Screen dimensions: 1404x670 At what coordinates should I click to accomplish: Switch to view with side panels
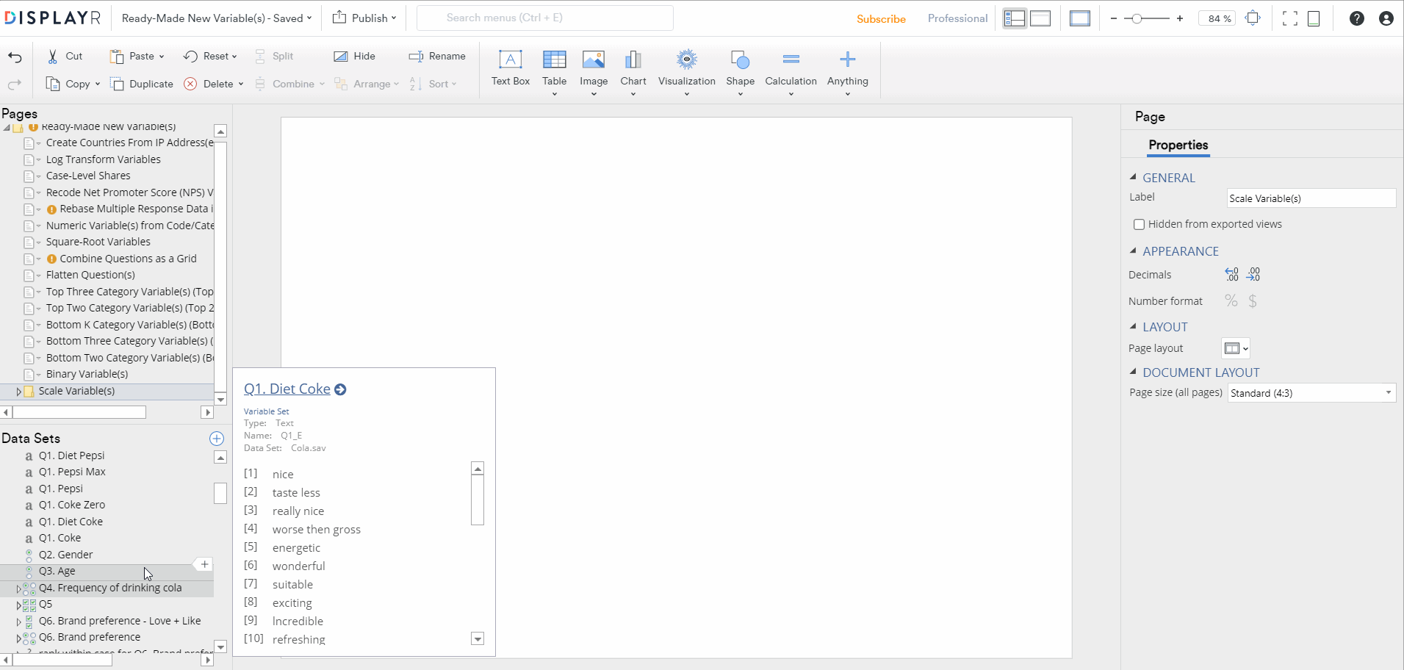[1015, 18]
